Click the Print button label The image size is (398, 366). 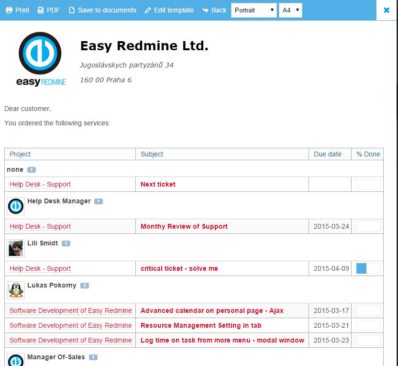coord(22,10)
